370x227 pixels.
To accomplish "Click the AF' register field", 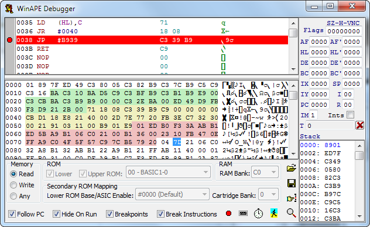I will coord(352,42).
